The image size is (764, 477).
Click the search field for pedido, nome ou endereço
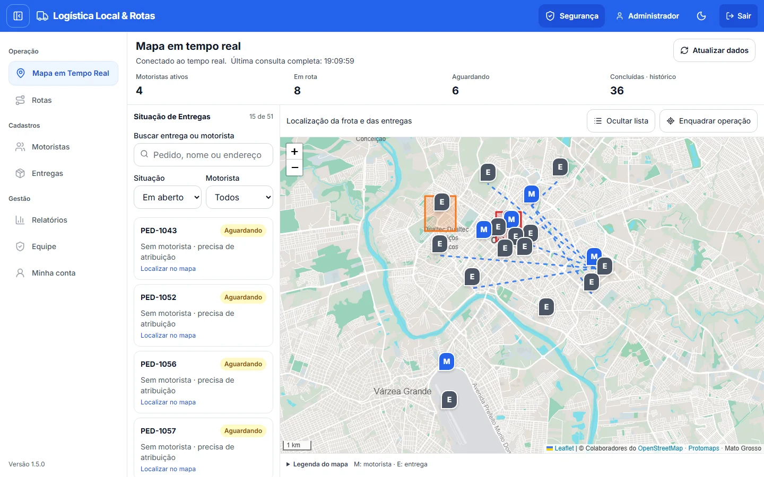pyautogui.click(x=203, y=155)
